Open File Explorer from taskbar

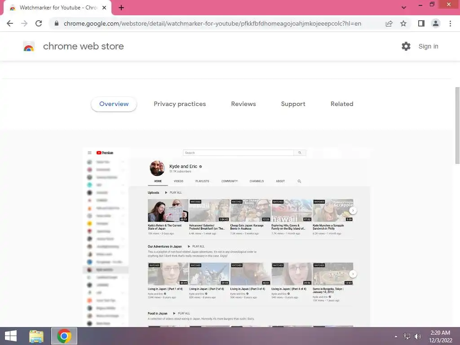coord(36,336)
